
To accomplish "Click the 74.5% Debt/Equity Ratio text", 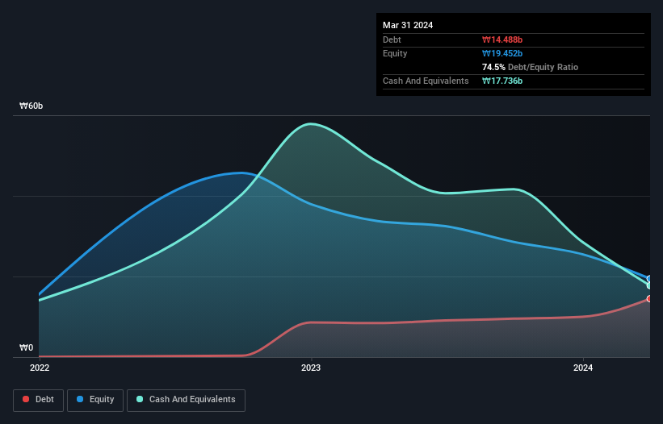I will [x=531, y=67].
